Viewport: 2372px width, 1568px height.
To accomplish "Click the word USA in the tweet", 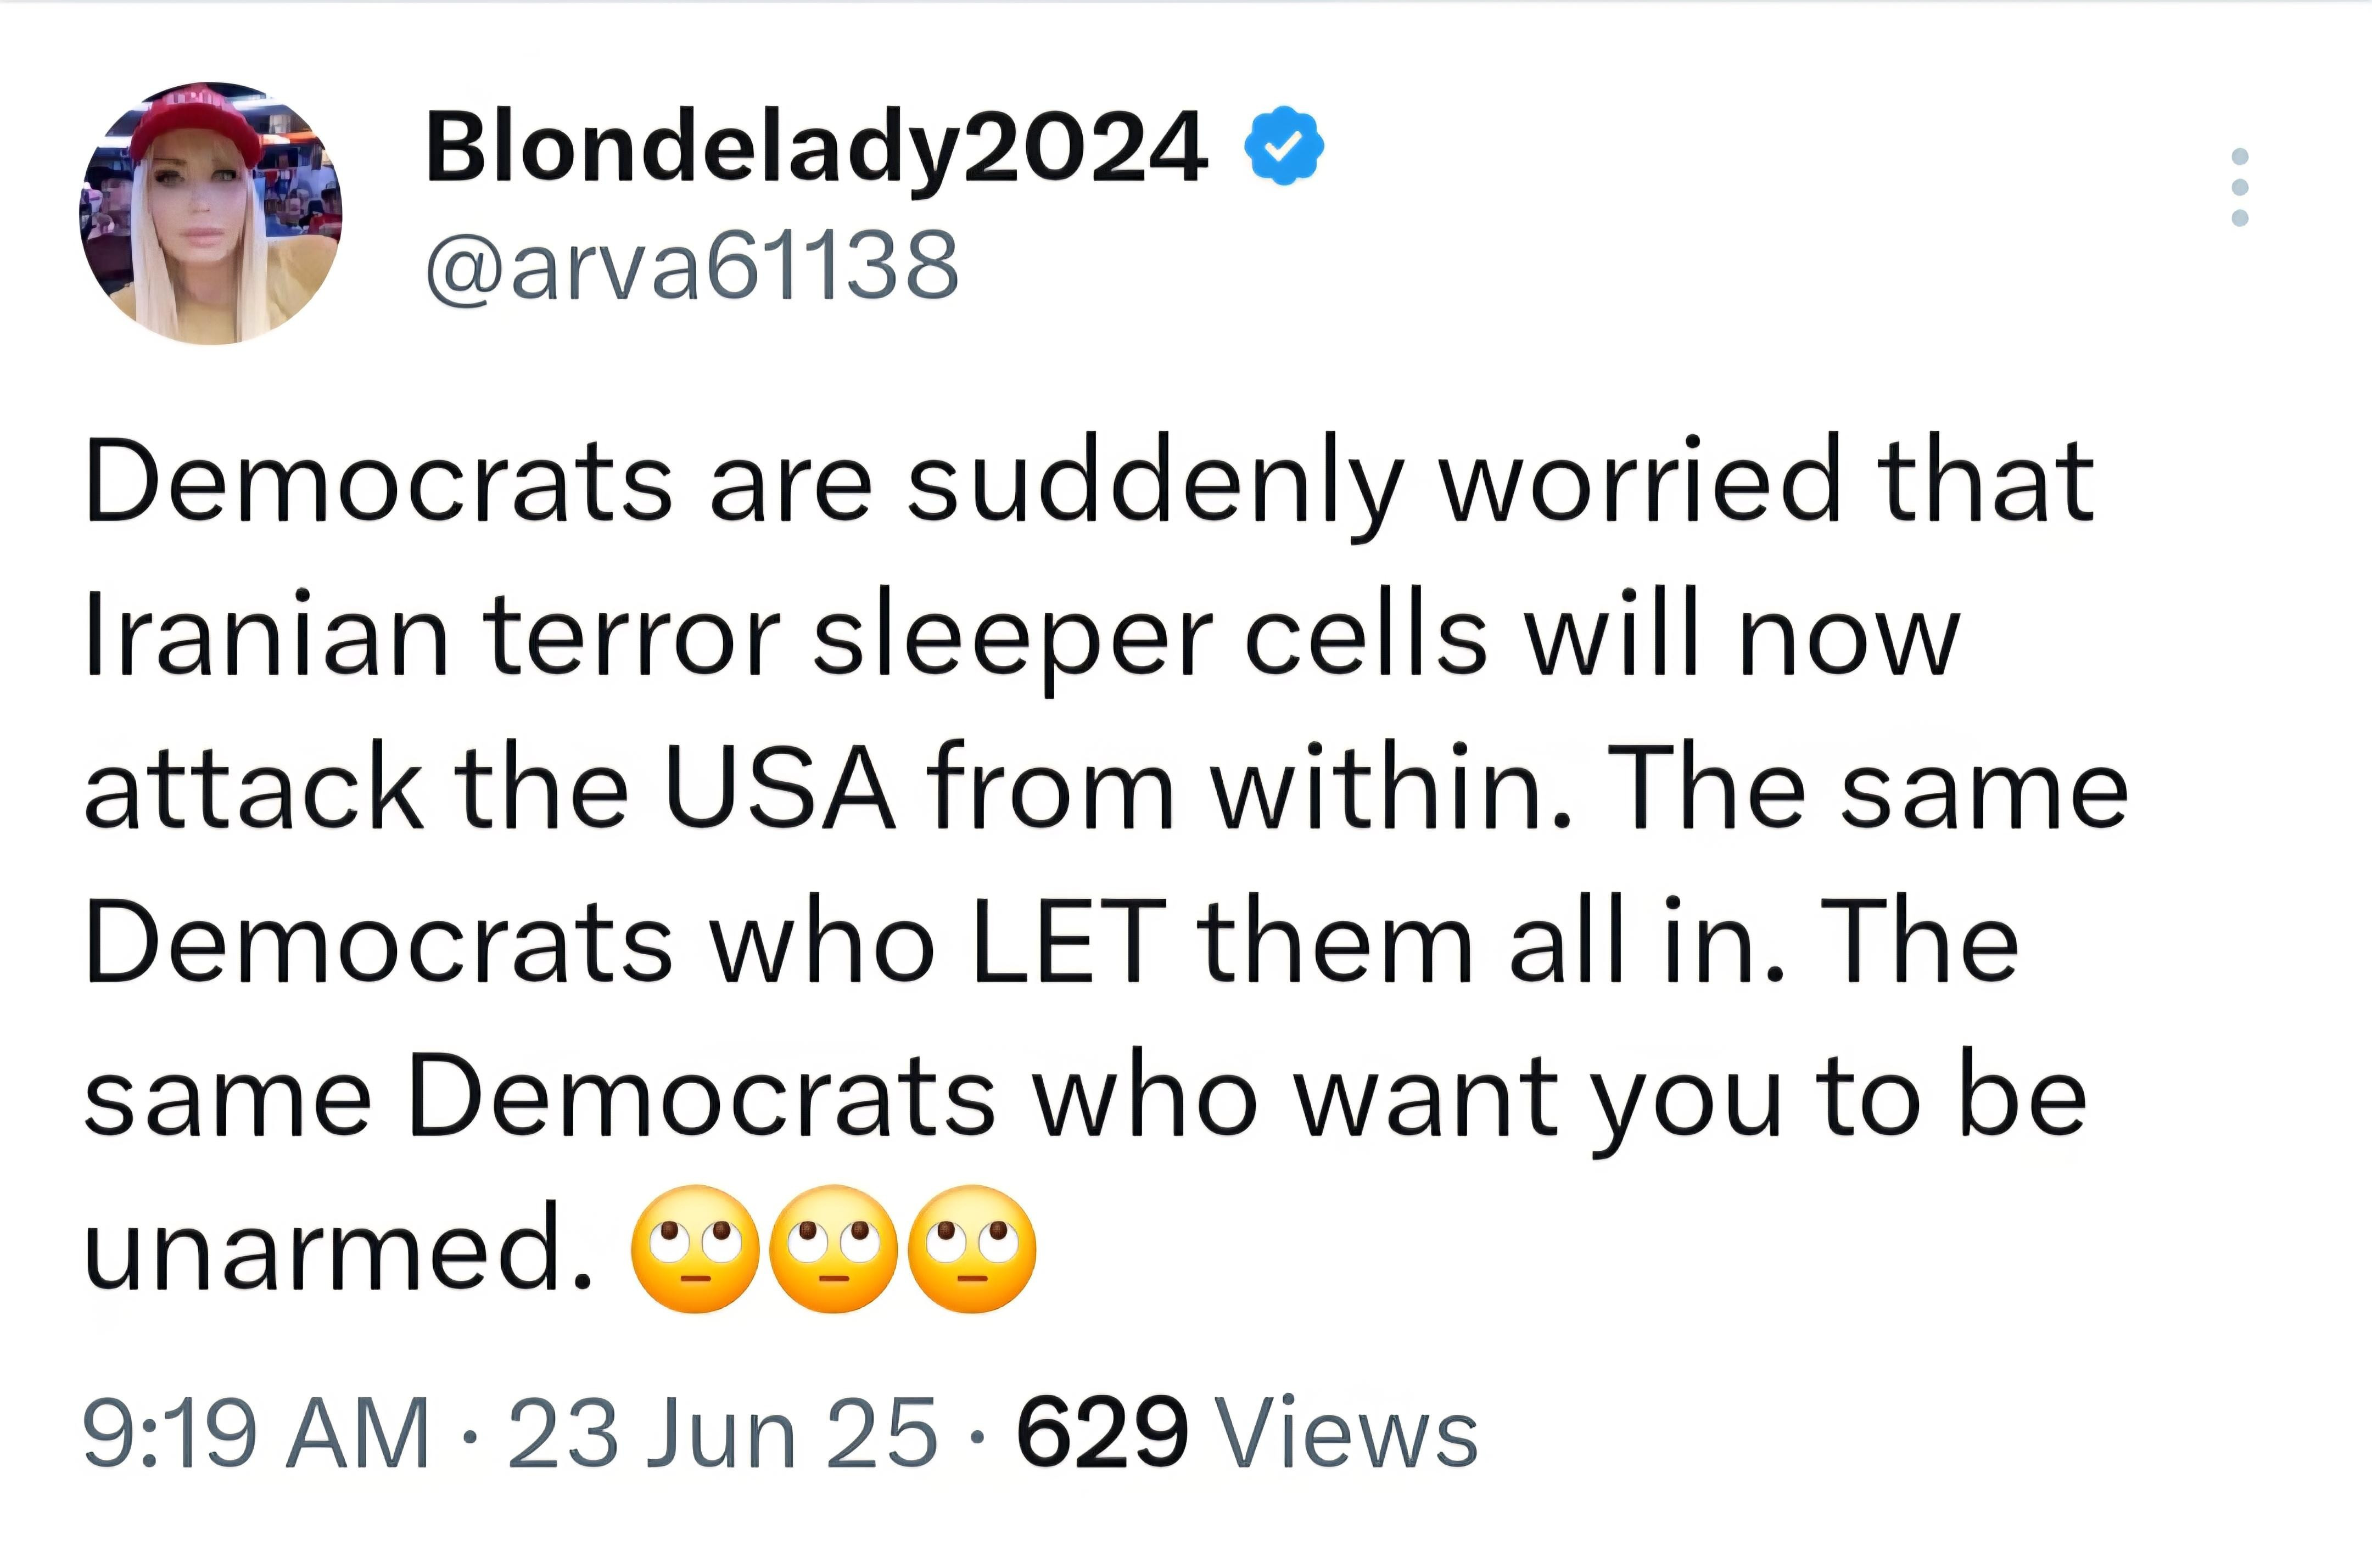I will [x=779, y=788].
